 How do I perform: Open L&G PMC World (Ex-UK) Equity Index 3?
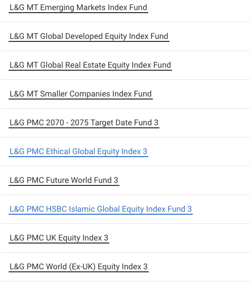tap(78, 267)
